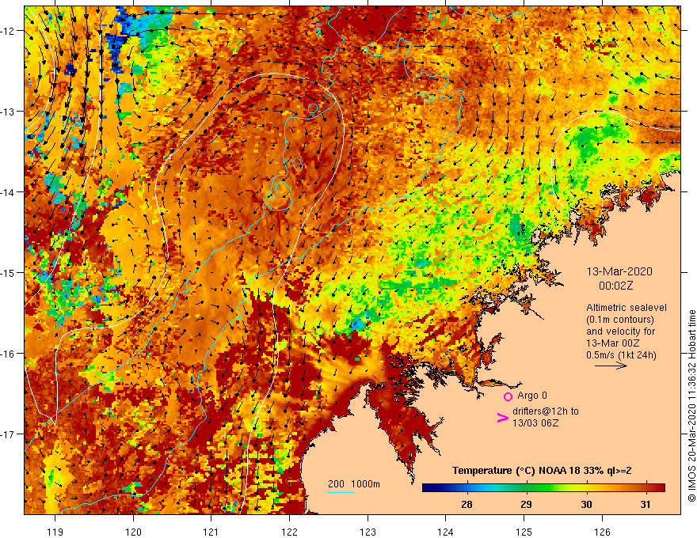The height and width of the screenshot is (538, 697).
Task: Click the 'drifters@12h to' legend text
Action: pyautogui.click(x=546, y=411)
